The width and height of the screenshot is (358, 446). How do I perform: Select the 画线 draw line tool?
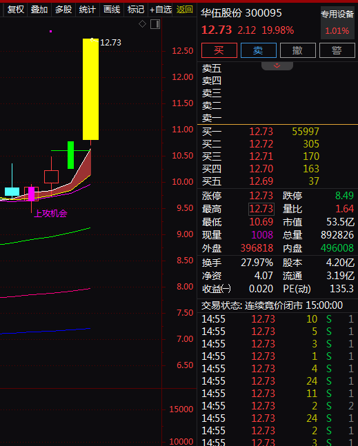pyautogui.click(x=112, y=10)
